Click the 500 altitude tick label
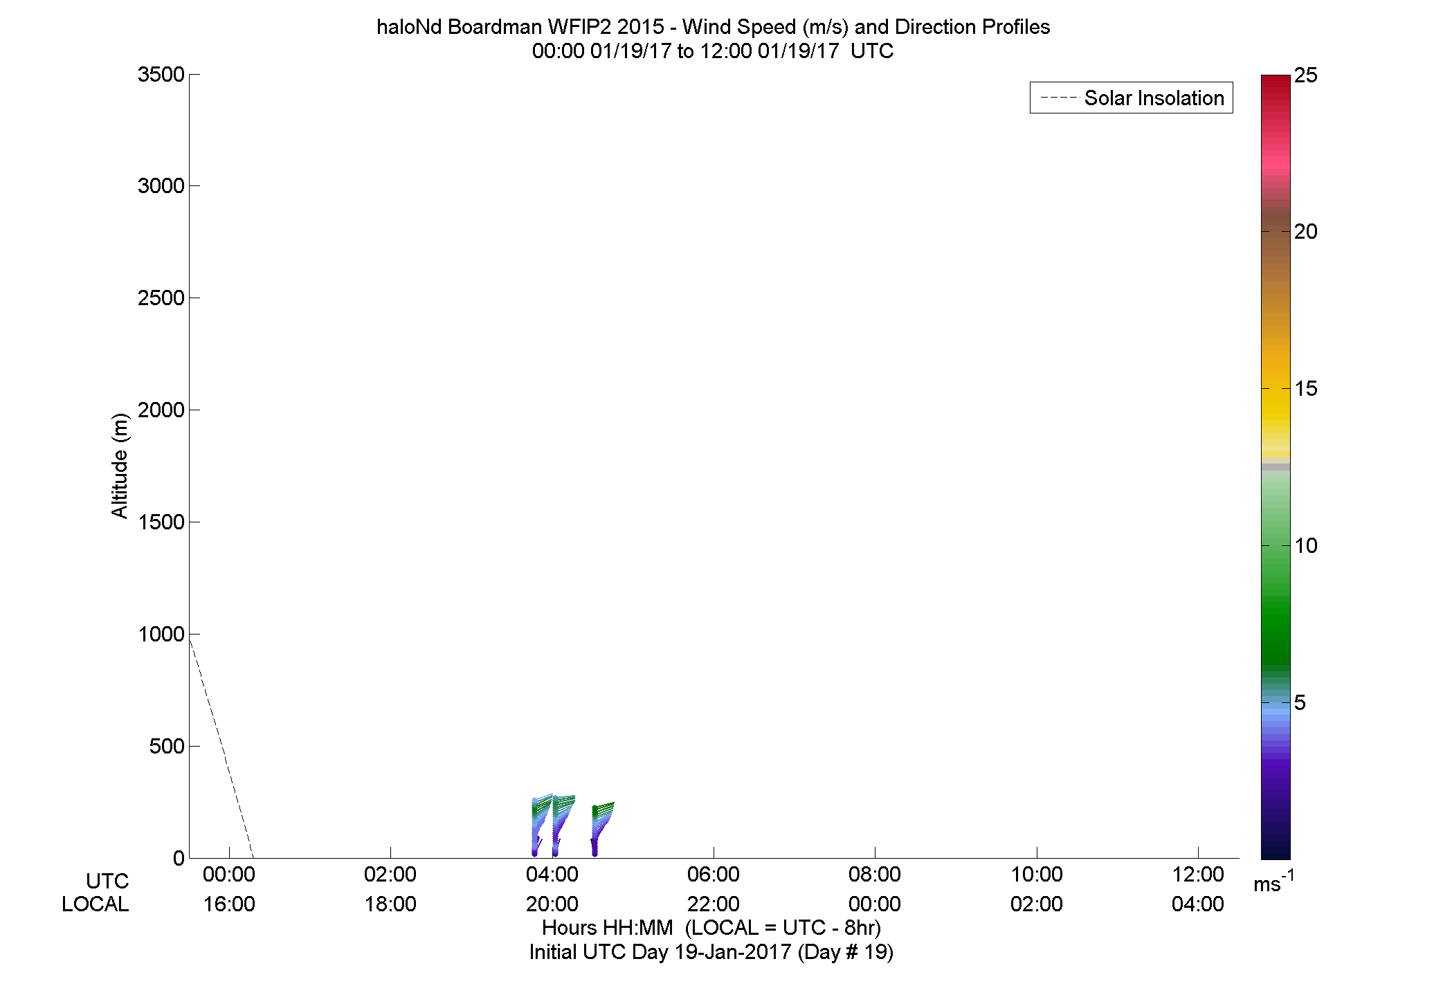The image size is (1452, 986). pos(167,747)
